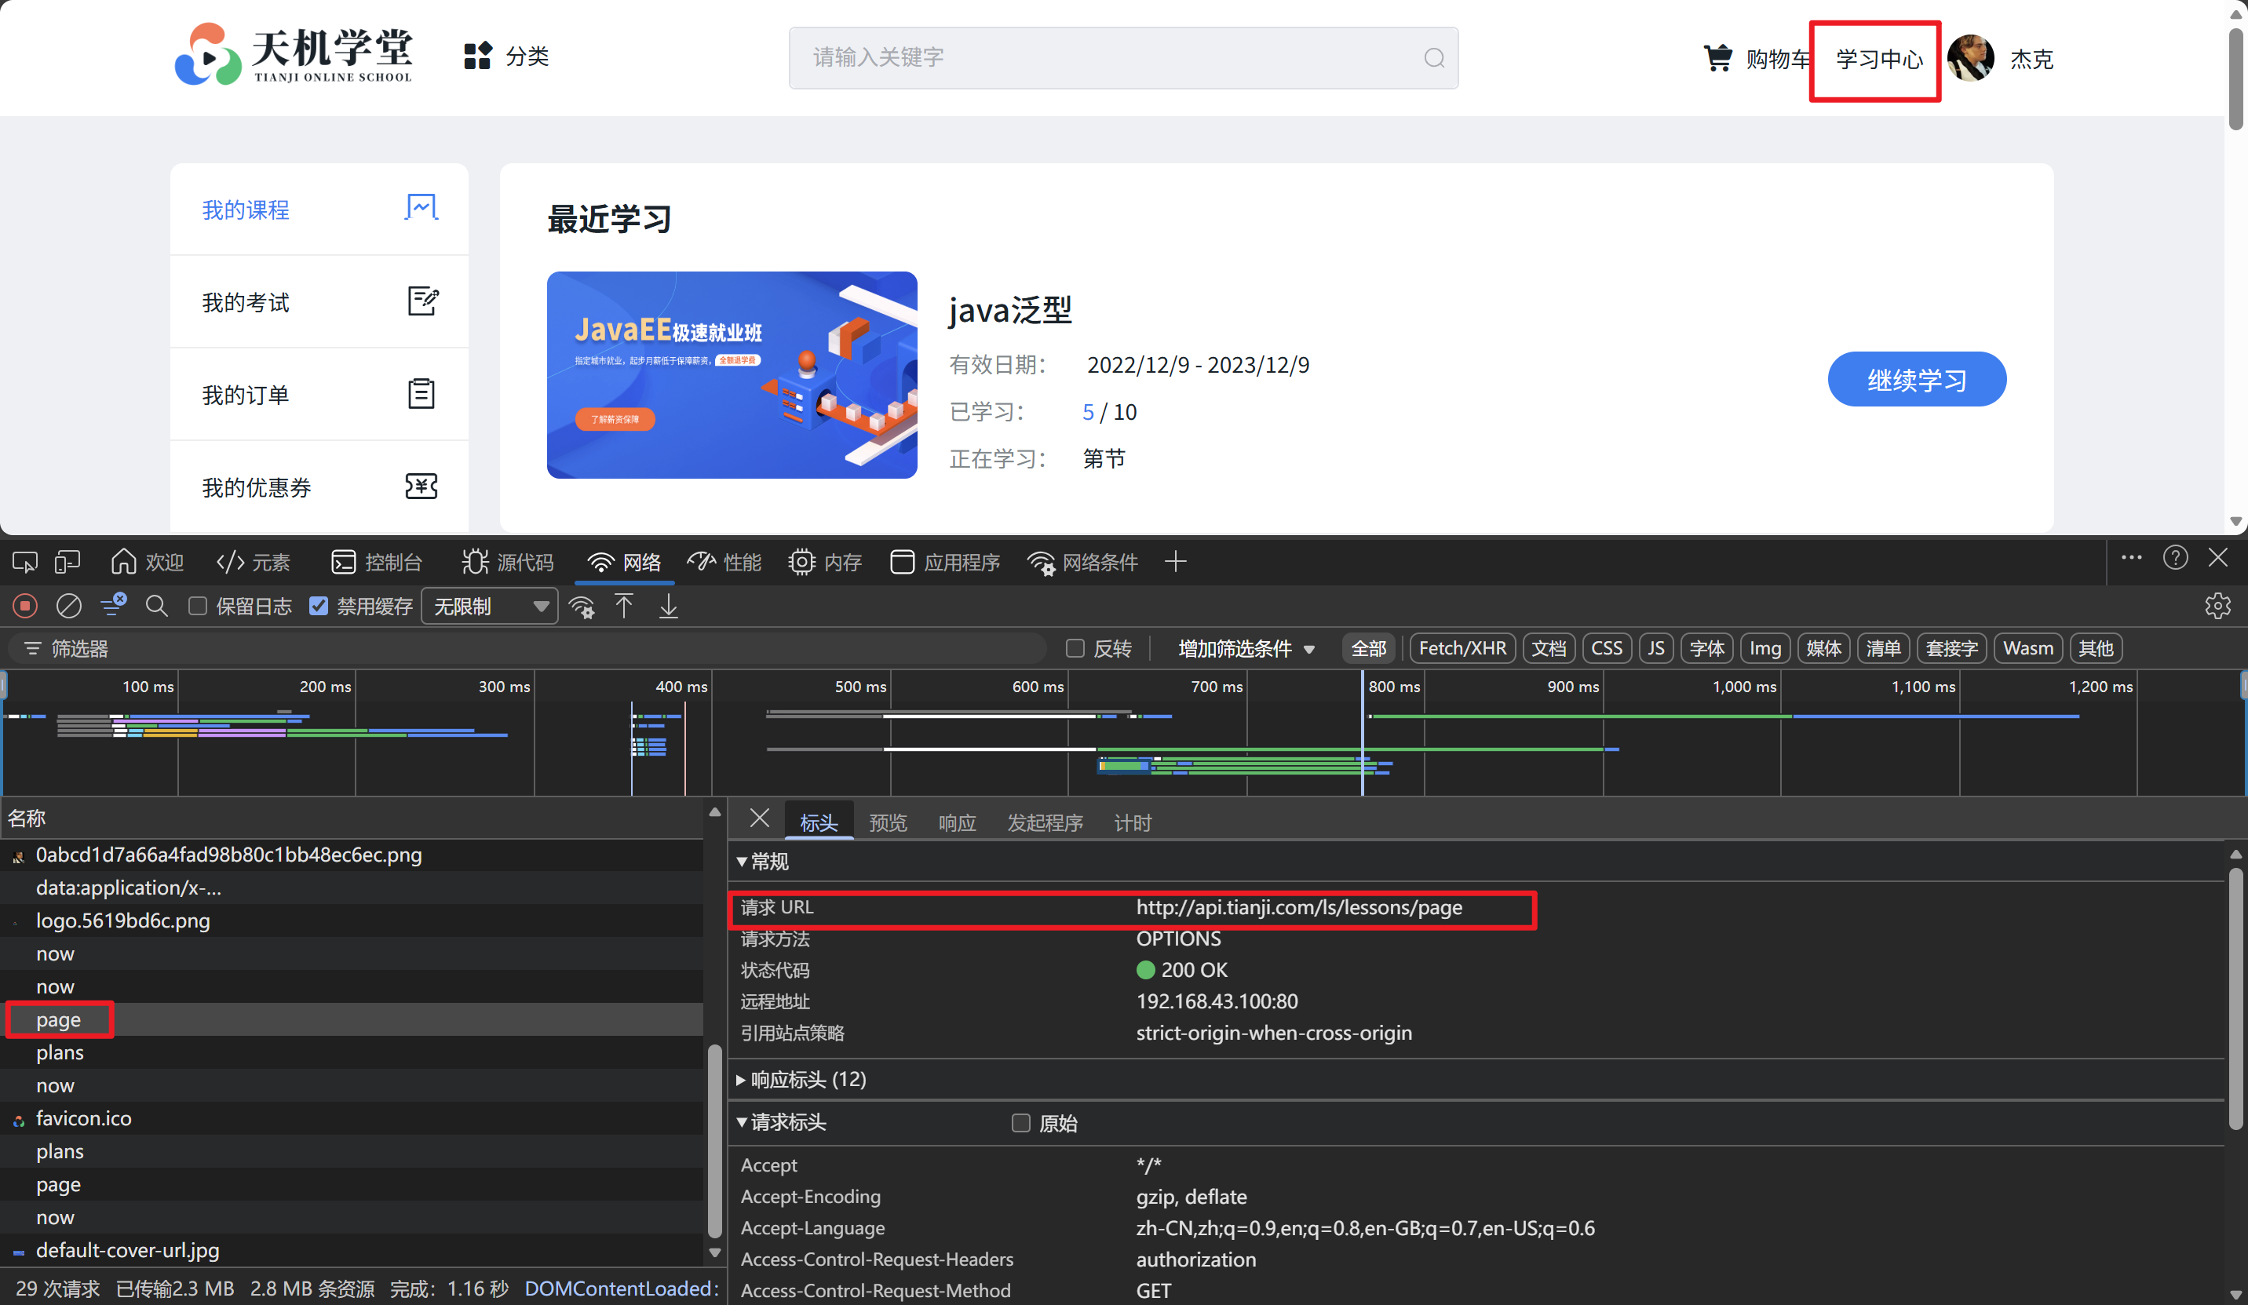The image size is (2248, 1305).
Task: Open network settings gear icon
Action: 2217,607
